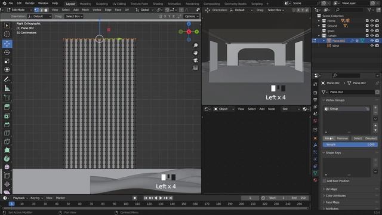Click the pan view hand icon

click(195, 53)
